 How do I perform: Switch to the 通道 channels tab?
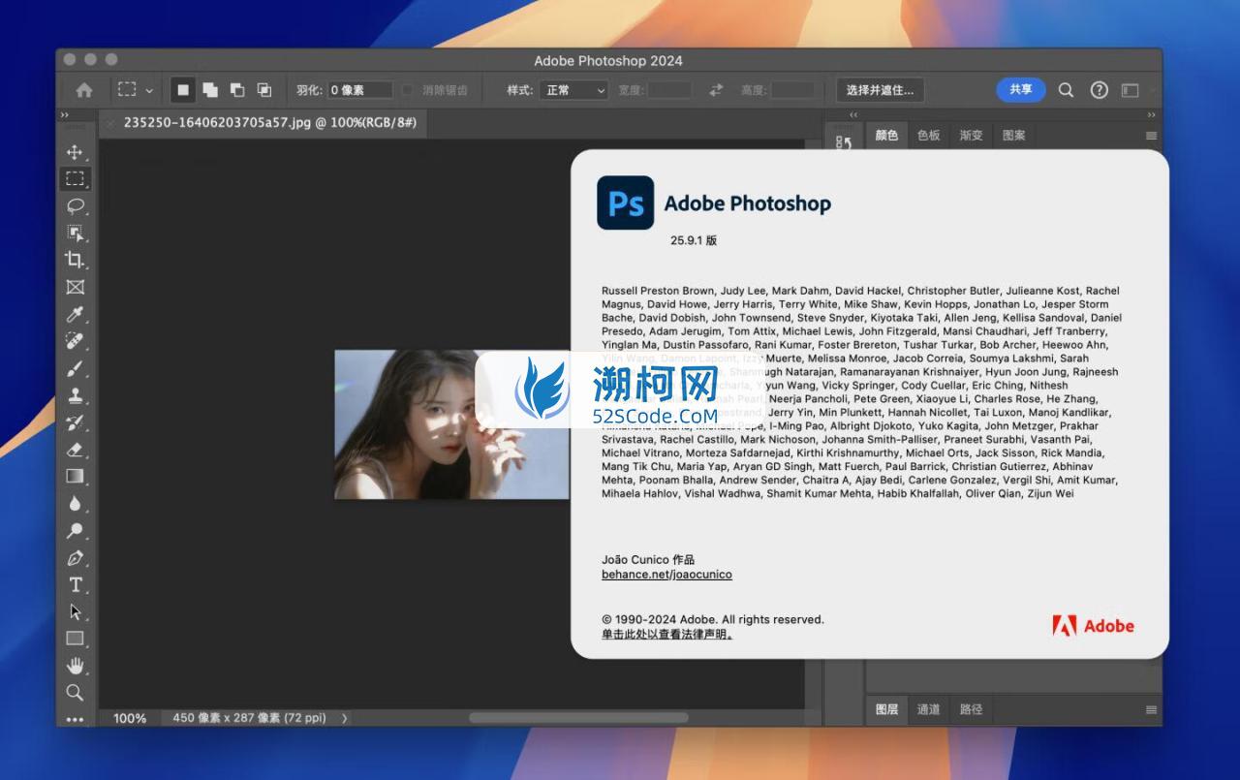tap(929, 709)
